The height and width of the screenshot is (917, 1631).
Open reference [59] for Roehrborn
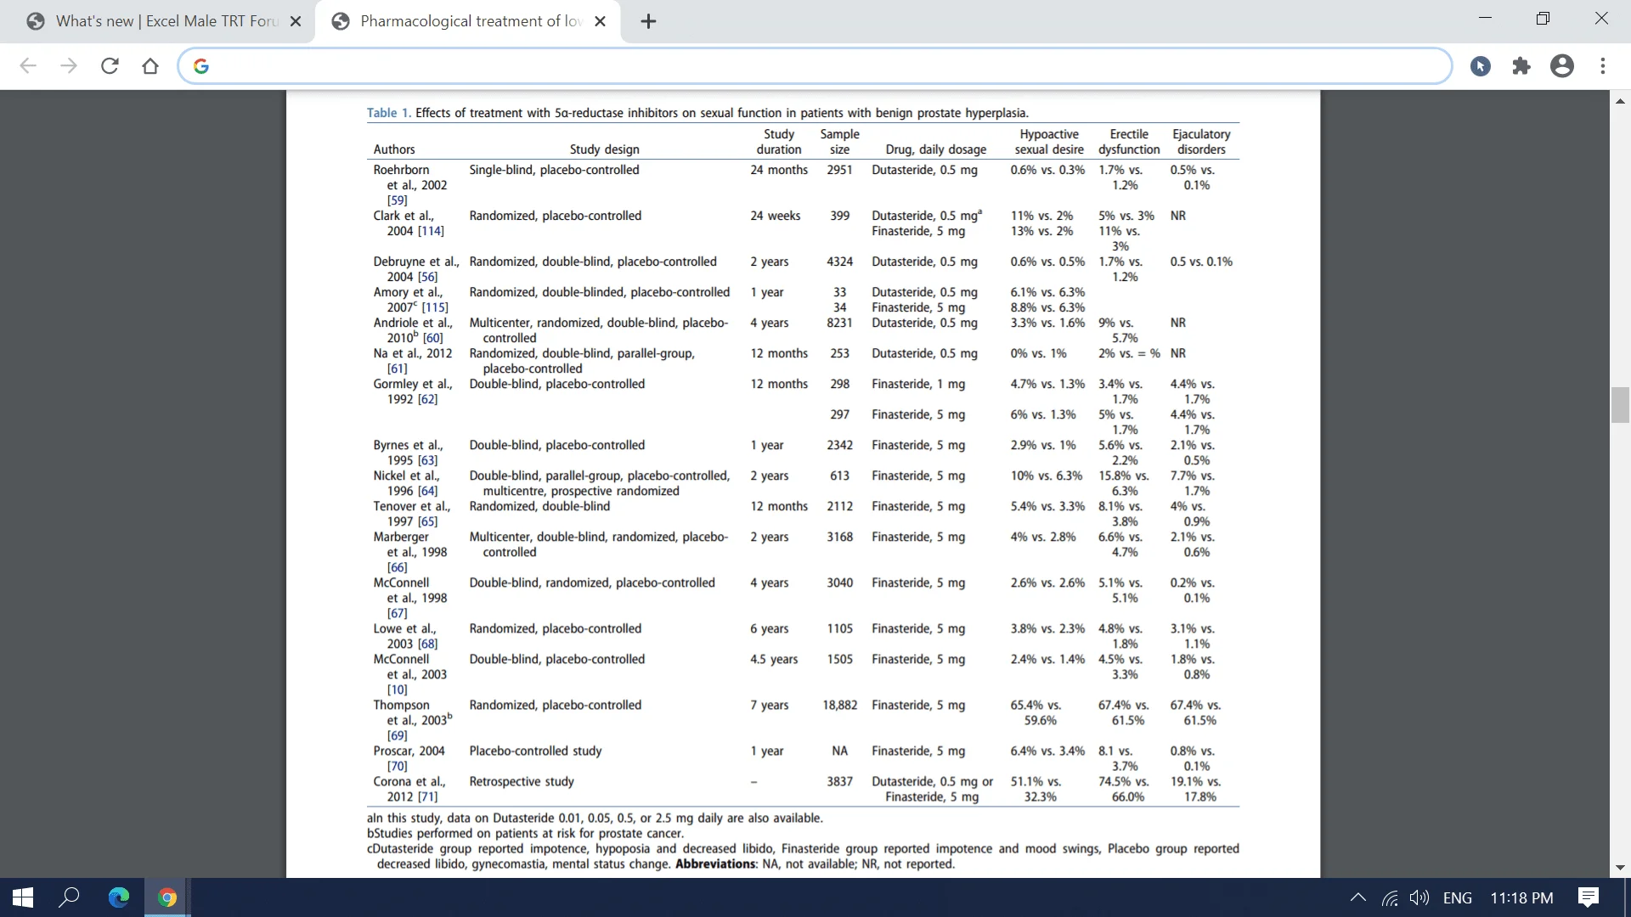pos(397,200)
